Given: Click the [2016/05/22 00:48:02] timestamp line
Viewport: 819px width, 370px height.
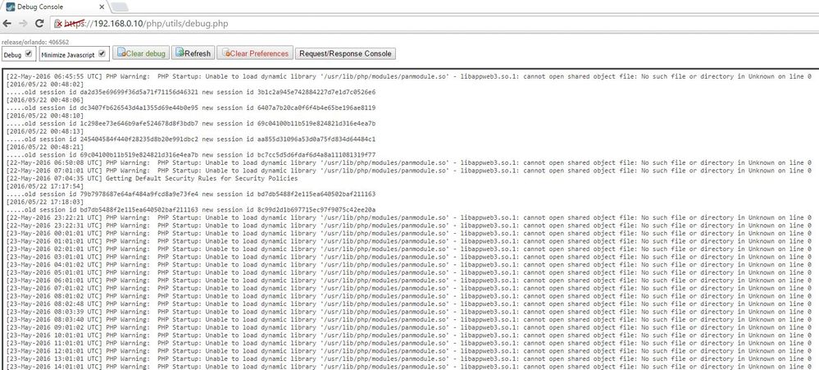Looking at the screenshot, I should tap(44, 85).
